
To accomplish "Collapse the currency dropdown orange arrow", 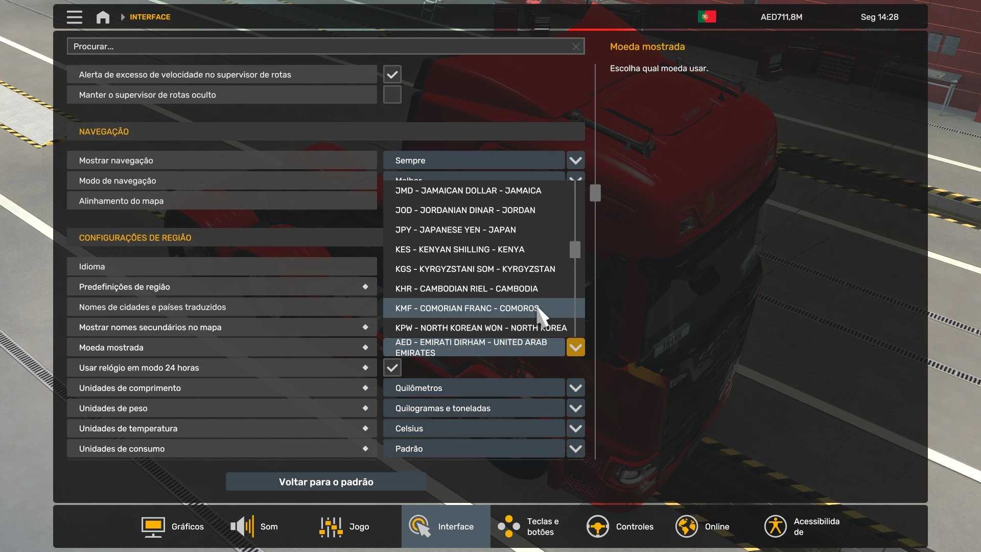I will point(575,348).
